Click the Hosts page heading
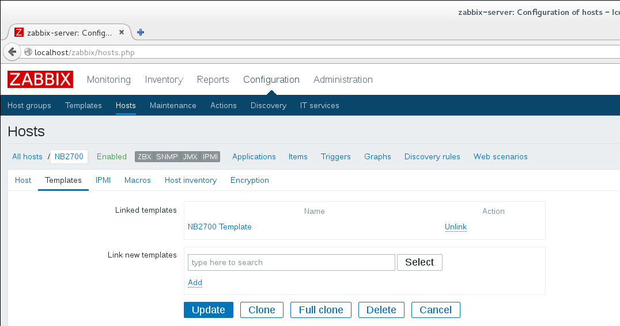The width and height of the screenshot is (620, 326). [x=26, y=132]
